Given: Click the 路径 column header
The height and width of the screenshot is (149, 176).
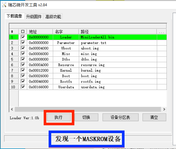Looking at the screenshot, I should 118,32.
